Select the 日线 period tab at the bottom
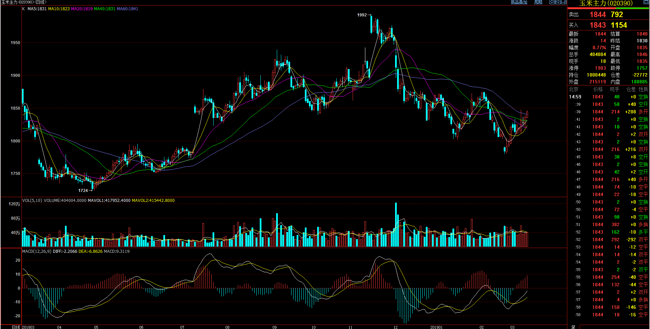 tap(16, 327)
